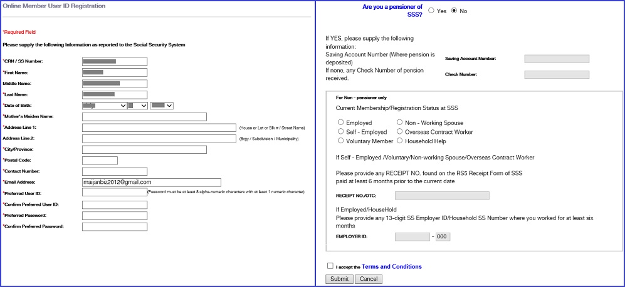Click the Contact Number input box
Screen dimensions: 625x287
[115, 171]
